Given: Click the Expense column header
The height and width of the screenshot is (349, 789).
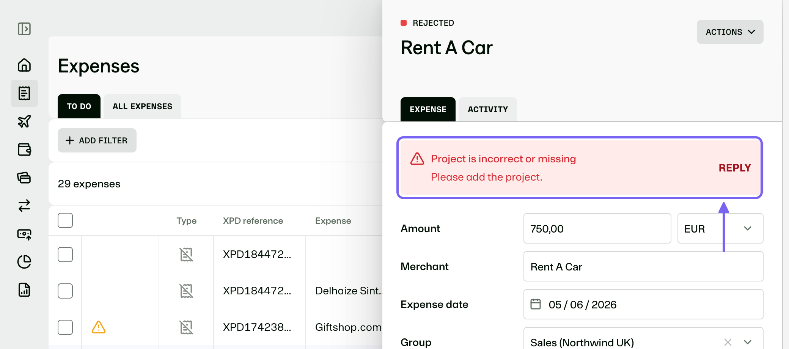Looking at the screenshot, I should click(x=333, y=221).
